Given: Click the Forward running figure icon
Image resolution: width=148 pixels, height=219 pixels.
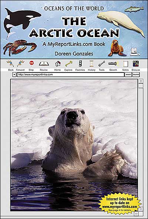Looking at the screenshot, I should [21, 63].
